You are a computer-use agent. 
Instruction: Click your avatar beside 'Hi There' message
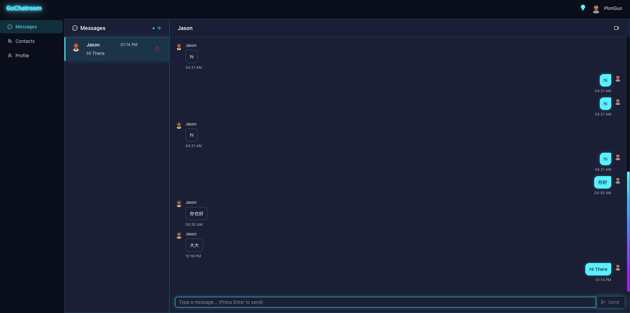618,268
